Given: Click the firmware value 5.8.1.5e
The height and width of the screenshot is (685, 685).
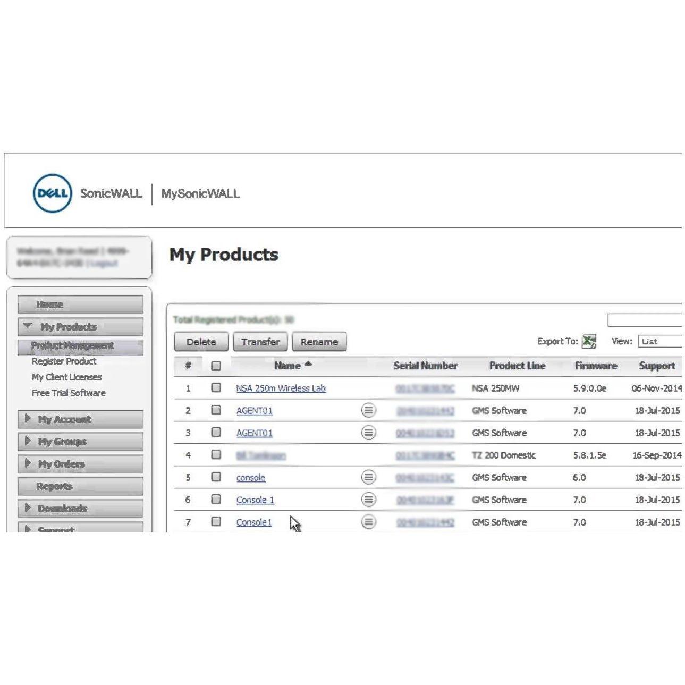Looking at the screenshot, I should 589,455.
